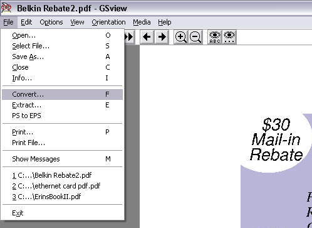Click the find text eye ABC icon
312x228 pixels.
215,37
